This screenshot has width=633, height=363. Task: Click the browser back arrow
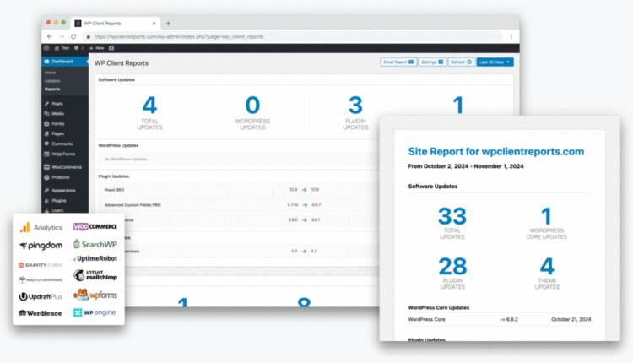[x=50, y=36]
